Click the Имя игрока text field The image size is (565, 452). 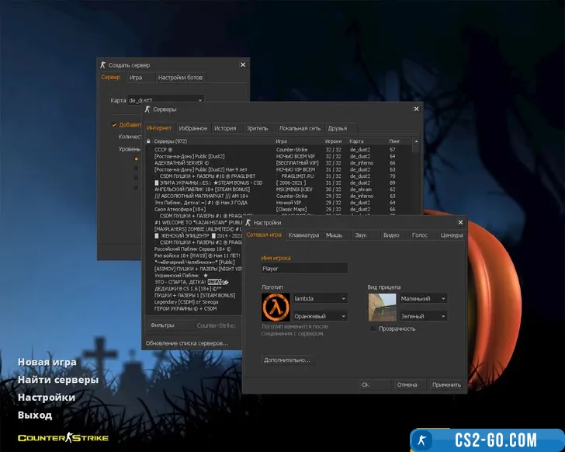(304, 269)
